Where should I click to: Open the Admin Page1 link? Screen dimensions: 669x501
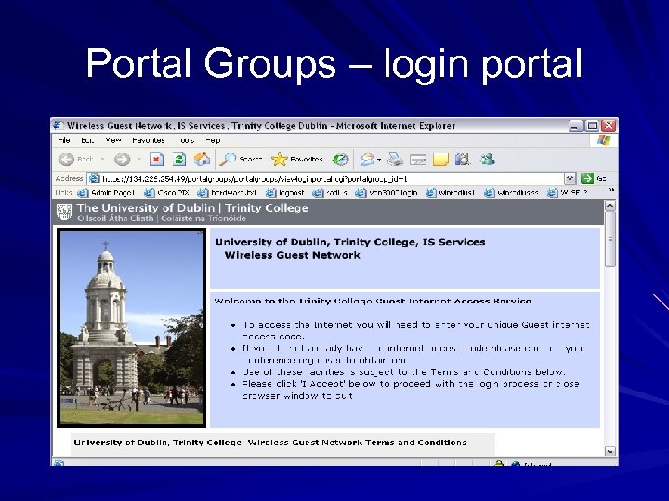[x=106, y=193]
